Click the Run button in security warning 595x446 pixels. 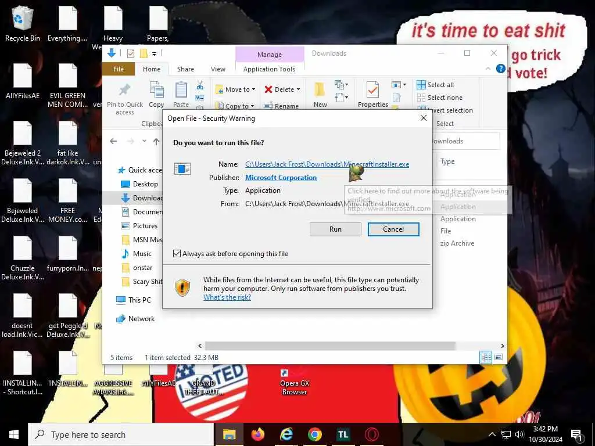coord(335,229)
